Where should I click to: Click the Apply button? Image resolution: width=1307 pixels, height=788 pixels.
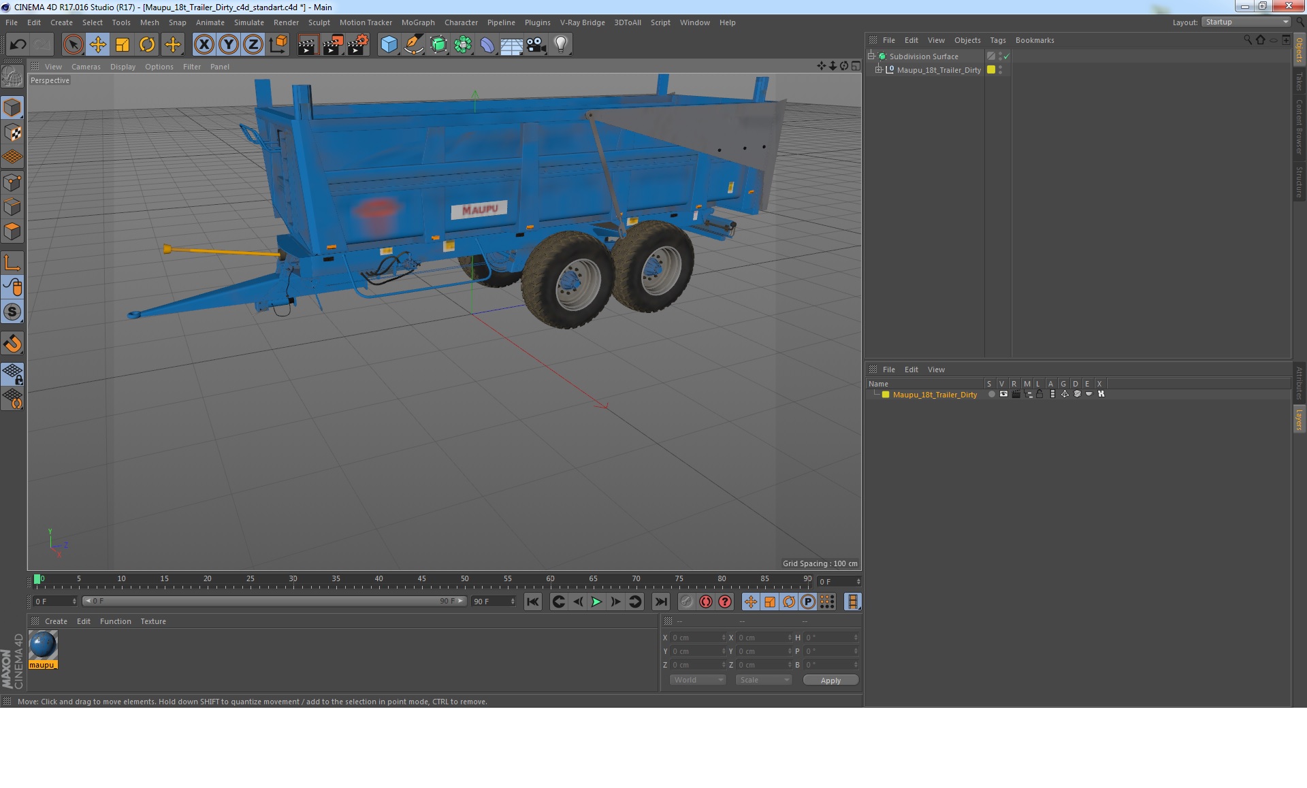[830, 680]
